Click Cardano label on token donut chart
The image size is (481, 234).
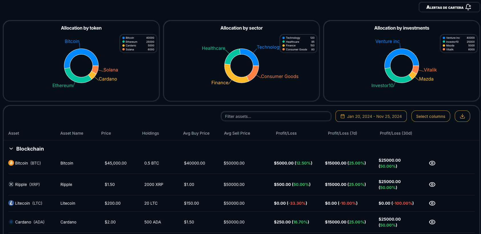pos(108,79)
